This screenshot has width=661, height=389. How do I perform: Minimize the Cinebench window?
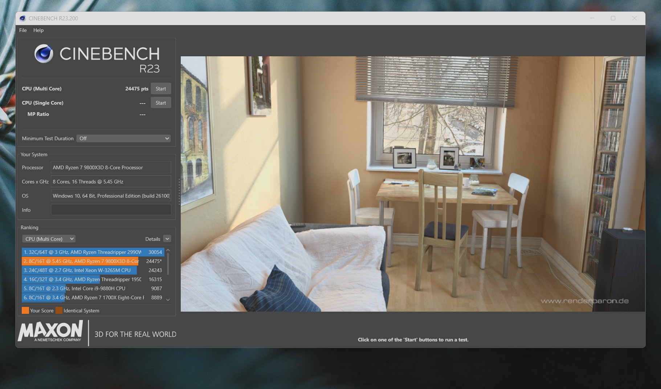[x=592, y=18]
